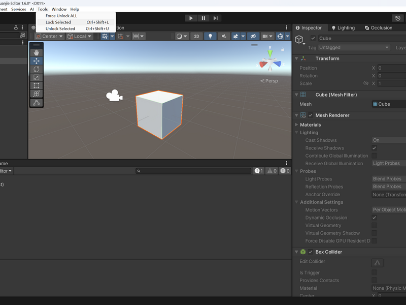Toggle the Cube object active checkbox
The image size is (406, 305).
(313, 39)
